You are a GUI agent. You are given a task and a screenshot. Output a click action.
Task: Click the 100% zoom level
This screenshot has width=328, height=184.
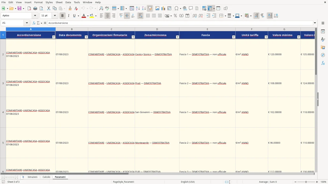click(x=323, y=182)
